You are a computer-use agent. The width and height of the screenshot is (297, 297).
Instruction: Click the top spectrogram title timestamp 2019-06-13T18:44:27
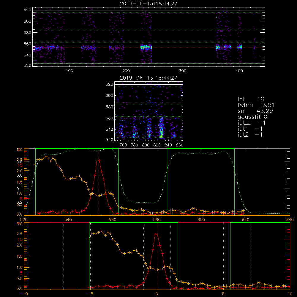point(149,4)
